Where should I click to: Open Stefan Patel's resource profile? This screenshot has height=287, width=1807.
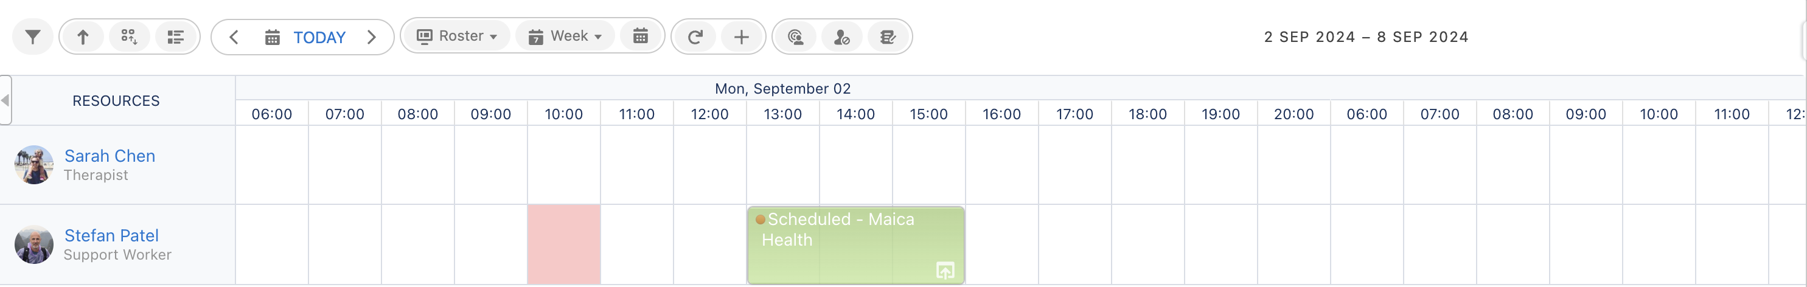tap(111, 235)
